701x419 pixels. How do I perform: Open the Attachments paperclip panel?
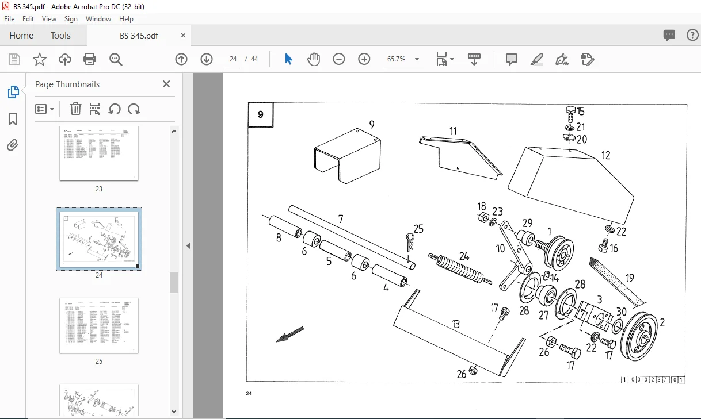click(x=13, y=145)
